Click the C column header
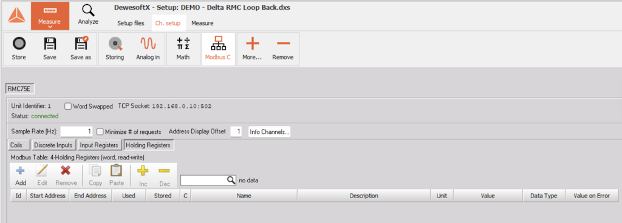Image resolution: width=622 pixels, height=223 pixels. coord(185,196)
